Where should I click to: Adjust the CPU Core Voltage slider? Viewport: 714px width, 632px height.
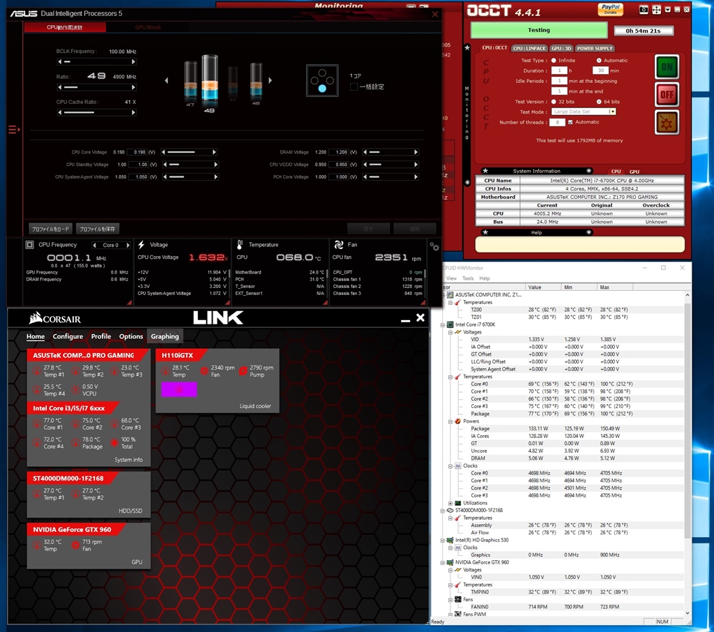click(189, 152)
